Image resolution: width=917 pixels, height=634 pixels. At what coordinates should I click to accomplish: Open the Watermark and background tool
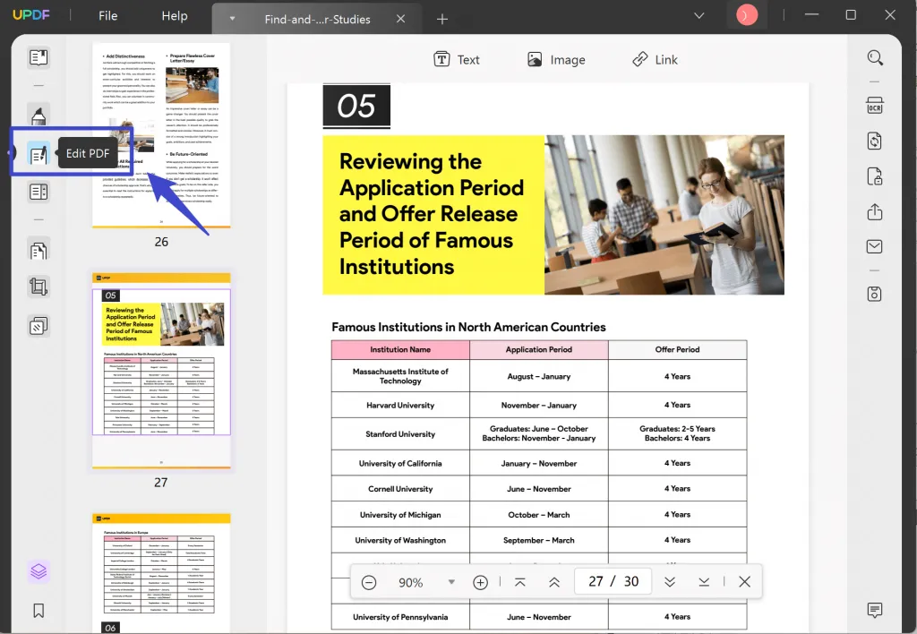pos(39,326)
